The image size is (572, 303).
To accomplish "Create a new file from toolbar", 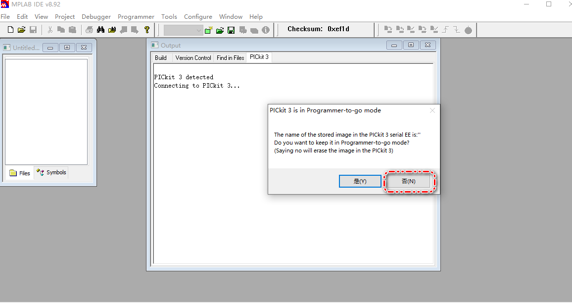I will pyautogui.click(x=10, y=30).
